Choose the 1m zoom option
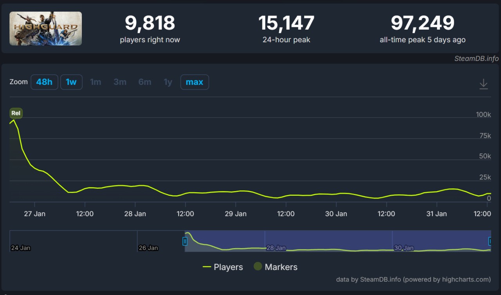Image resolution: width=501 pixels, height=295 pixels. point(96,82)
